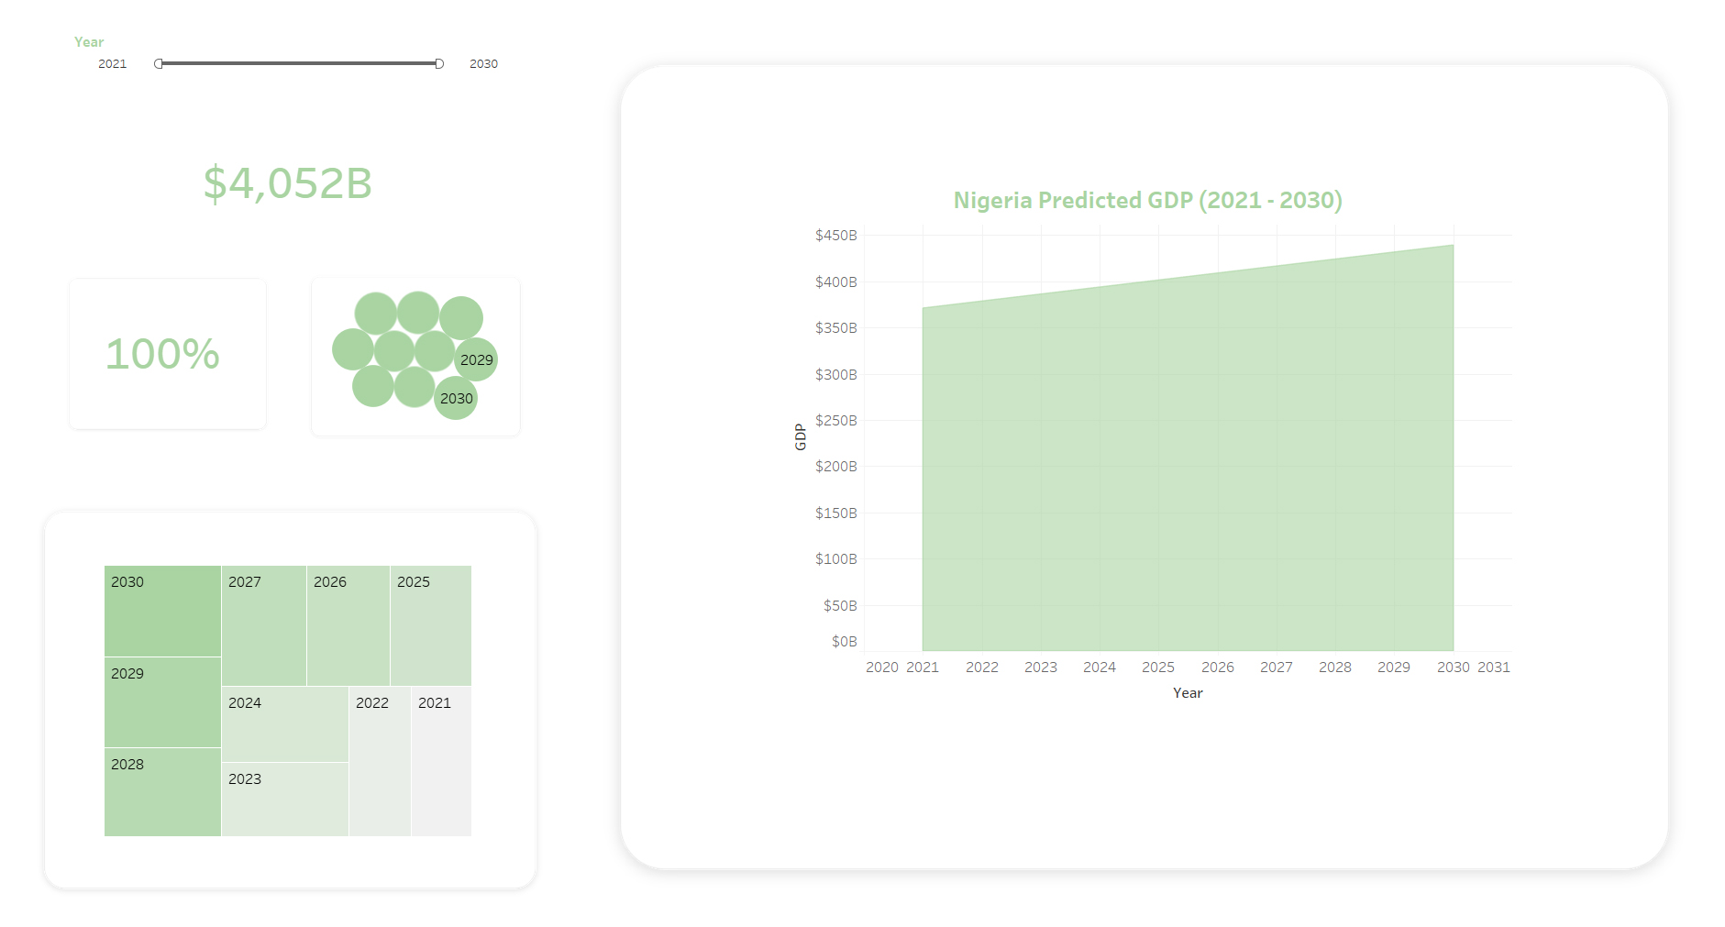Click the $100B axis tick label

point(835,559)
